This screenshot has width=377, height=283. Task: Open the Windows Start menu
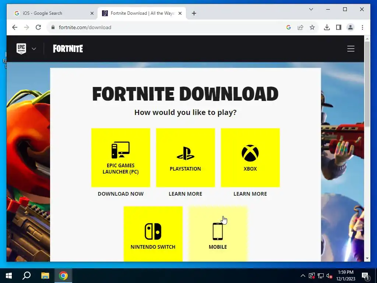click(x=9, y=276)
